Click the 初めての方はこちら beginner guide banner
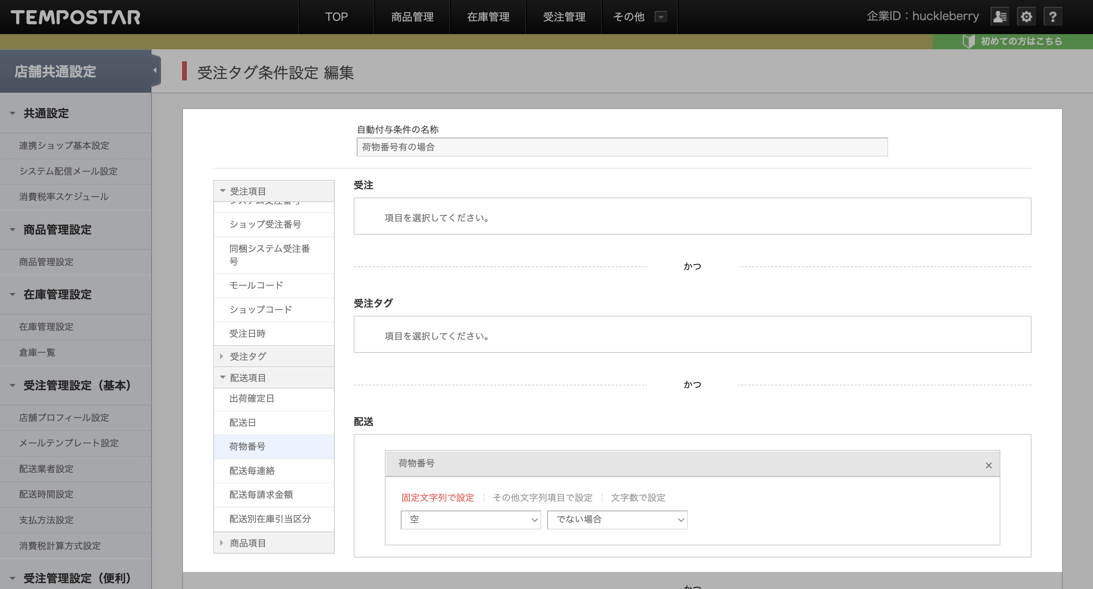Screen dimensions: 1093x589 click(x=1013, y=41)
